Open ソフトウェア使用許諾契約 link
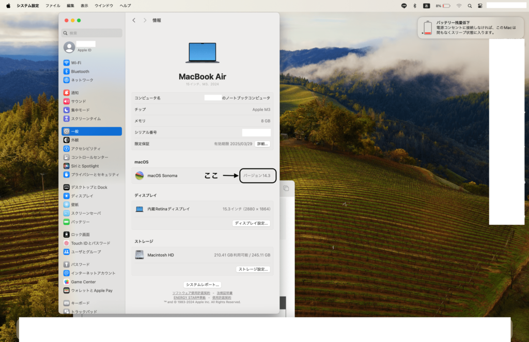529x342 pixels. click(191, 293)
